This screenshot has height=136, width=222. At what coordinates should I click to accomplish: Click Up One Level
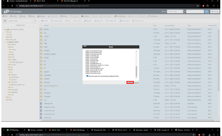point(56,21)
